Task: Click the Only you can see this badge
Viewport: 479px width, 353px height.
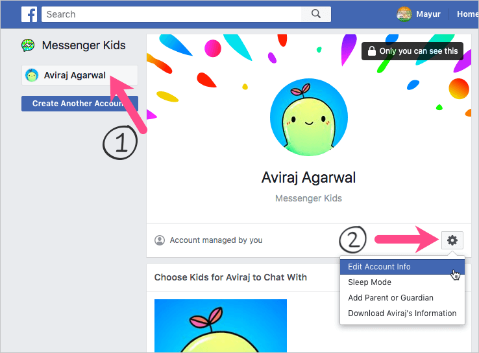Action: [x=412, y=51]
